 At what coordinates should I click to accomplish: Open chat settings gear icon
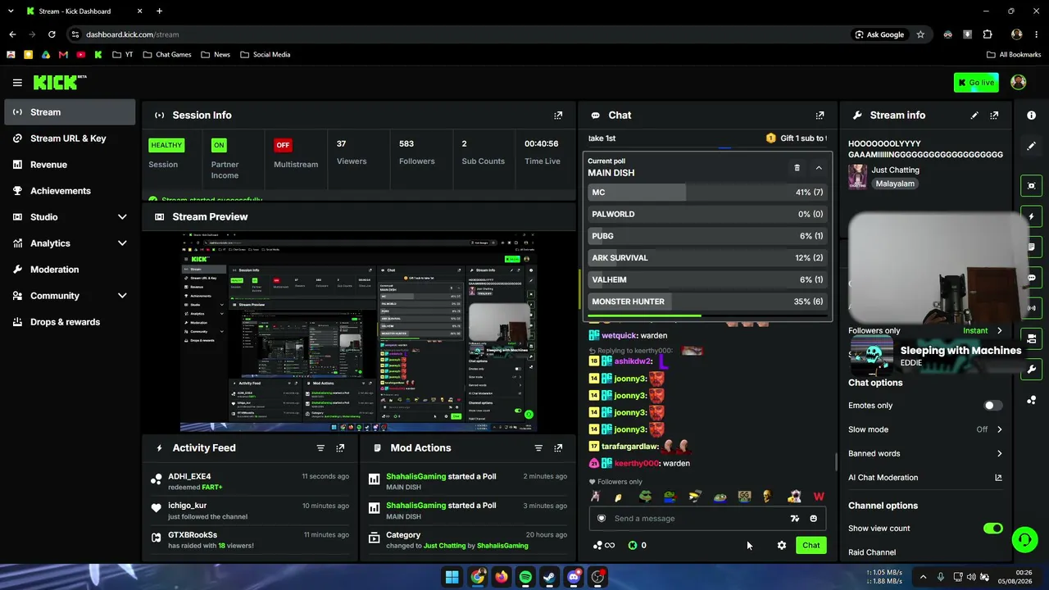[x=782, y=546]
